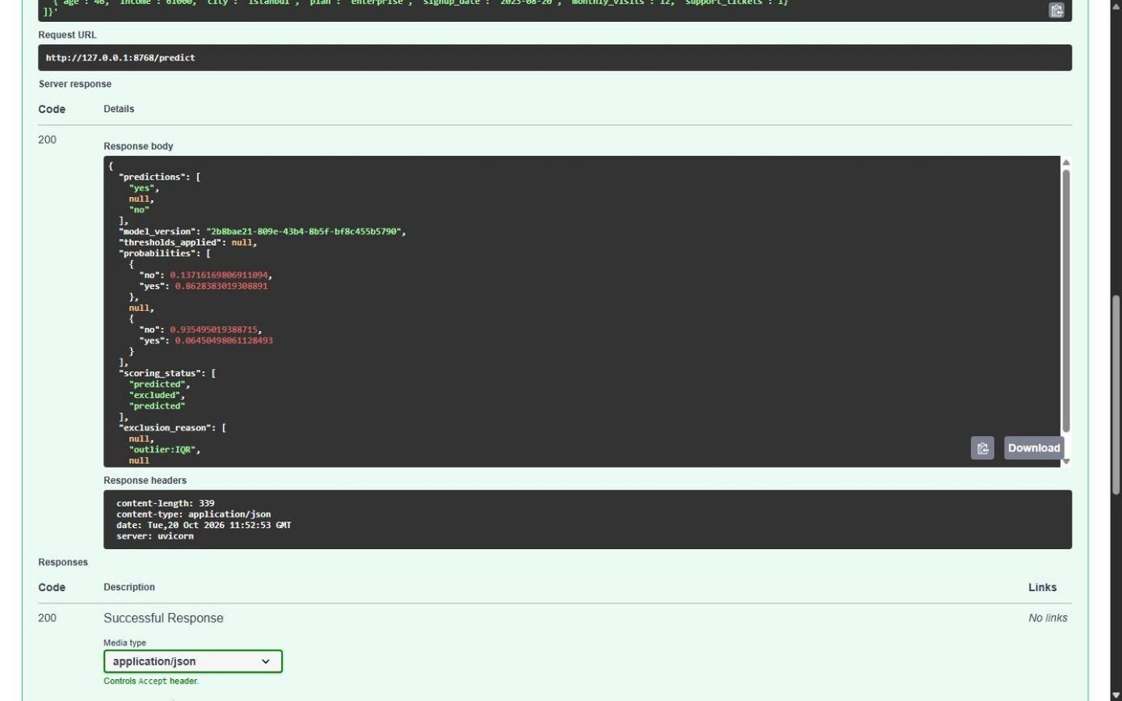
Task: Click the 200 code next to Response body
Action: [48, 140]
